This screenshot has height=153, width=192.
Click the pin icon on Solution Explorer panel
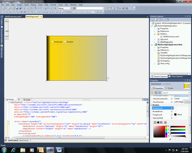(x=187, y=16)
